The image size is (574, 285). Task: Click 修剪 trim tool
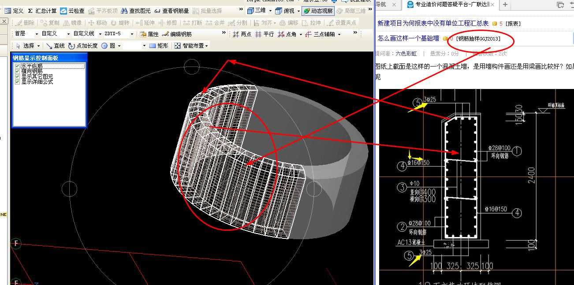pyautogui.click(x=168, y=22)
